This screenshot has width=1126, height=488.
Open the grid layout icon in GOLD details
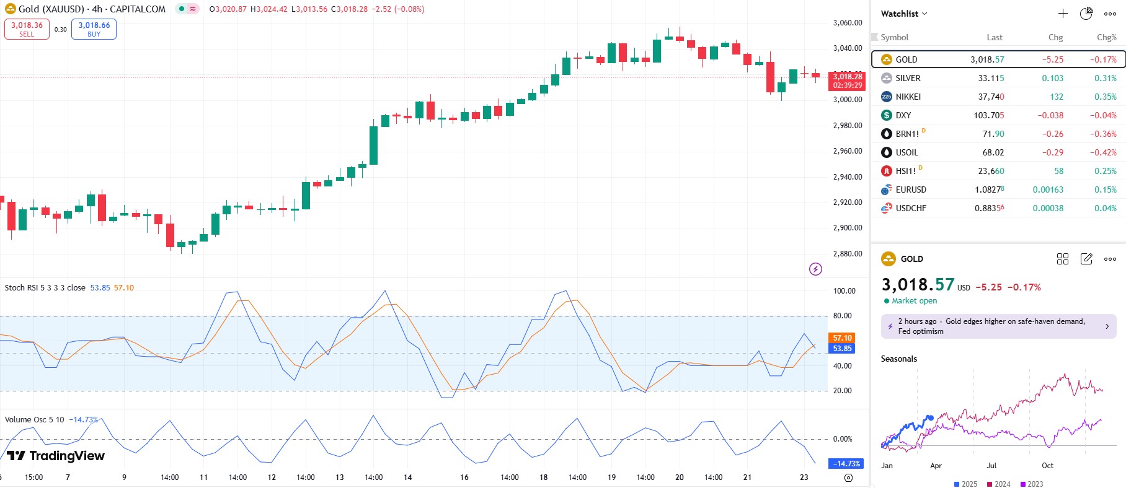(1063, 259)
